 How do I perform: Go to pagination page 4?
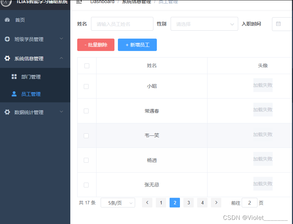202,203
